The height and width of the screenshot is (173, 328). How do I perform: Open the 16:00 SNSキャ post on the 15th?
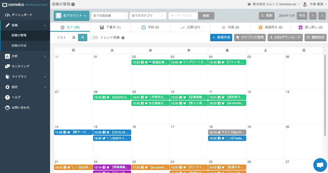112,138
